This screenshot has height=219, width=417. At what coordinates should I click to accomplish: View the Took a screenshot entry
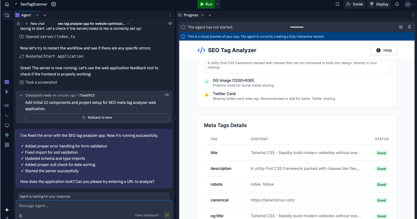point(38,82)
